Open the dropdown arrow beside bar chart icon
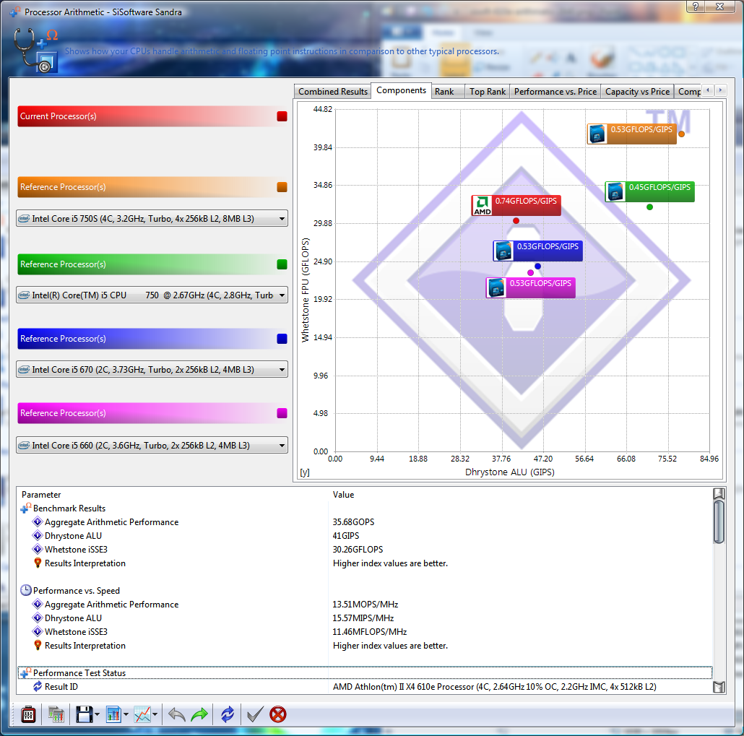Image resolution: width=744 pixels, height=736 pixels. click(126, 714)
